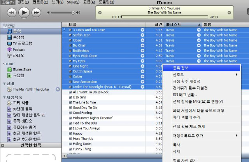Click the previous track rewind button

[12, 12]
